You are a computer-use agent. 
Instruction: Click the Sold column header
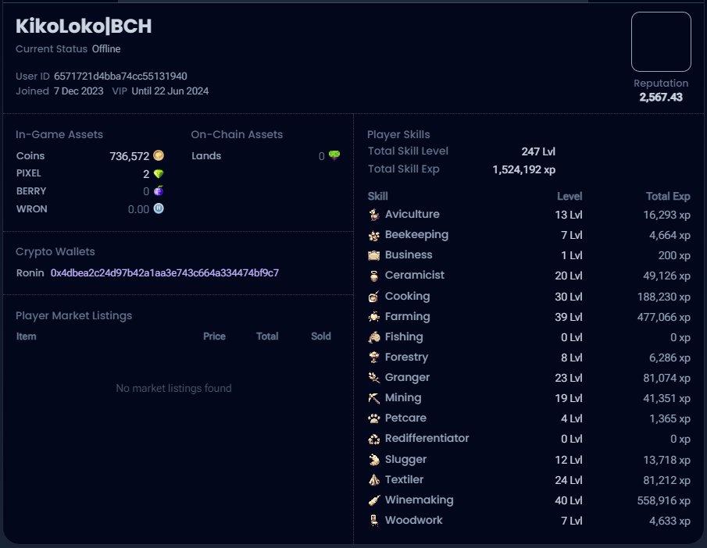pyautogui.click(x=321, y=336)
